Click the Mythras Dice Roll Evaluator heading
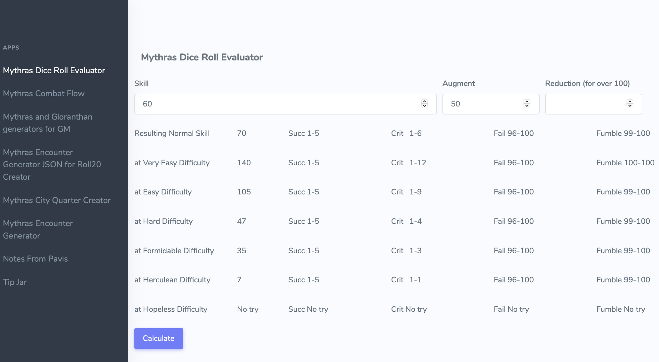This screenshot has width=659, height=362. (202, 57)
